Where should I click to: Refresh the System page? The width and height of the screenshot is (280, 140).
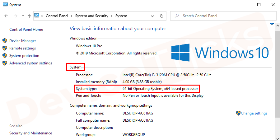click(161, 16)
